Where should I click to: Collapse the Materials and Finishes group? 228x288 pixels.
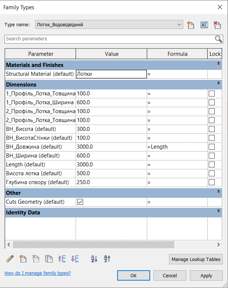pyautogui.click(x=218, y=65)
